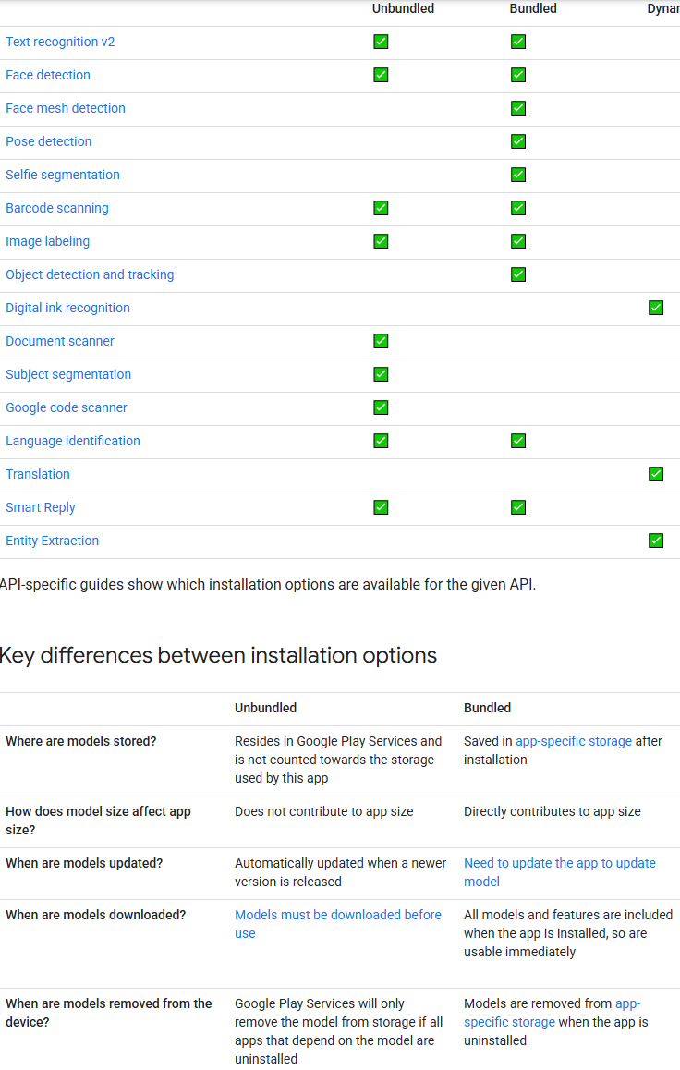Click Bundled checkmark for Pose detection
This screenshot has width=680, height=1070.
[x=518, y=141]
